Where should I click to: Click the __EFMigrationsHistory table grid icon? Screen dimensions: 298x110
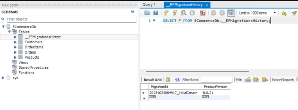click(x=21, y=37)
